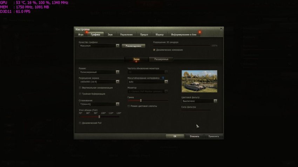Click info icon near Масштабирование интерфейса
298x167 pixels.
(163, 78)
